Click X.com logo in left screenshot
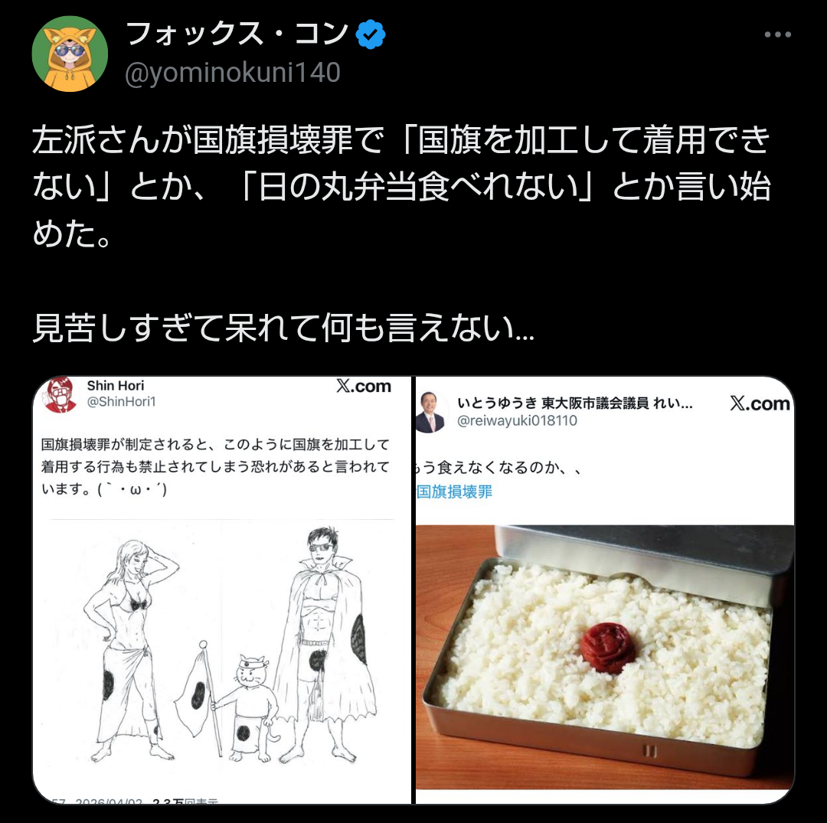Viewport: 827px width, 823px height. pos(364,386)
